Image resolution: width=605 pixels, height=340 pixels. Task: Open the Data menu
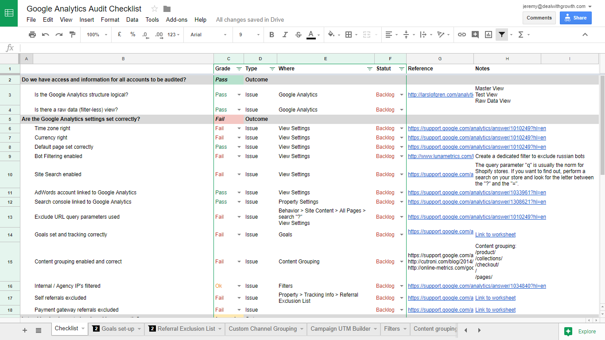click(132, 19)
